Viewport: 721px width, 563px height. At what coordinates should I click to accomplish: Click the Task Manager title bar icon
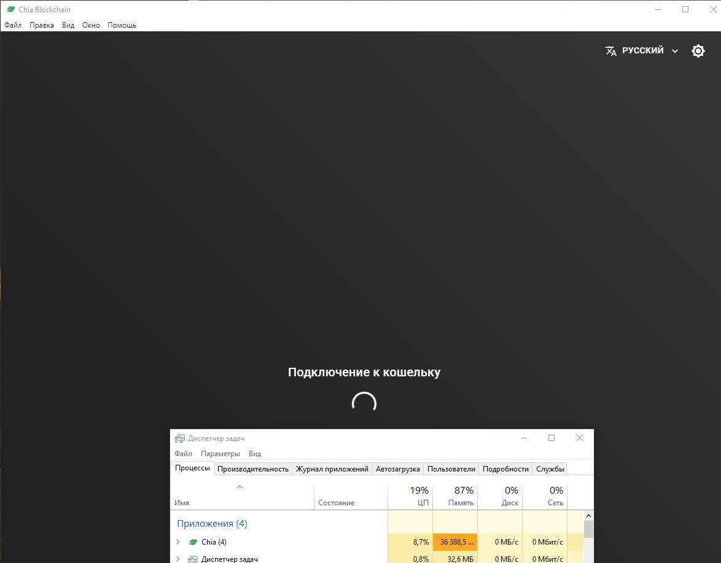(180, 438)
